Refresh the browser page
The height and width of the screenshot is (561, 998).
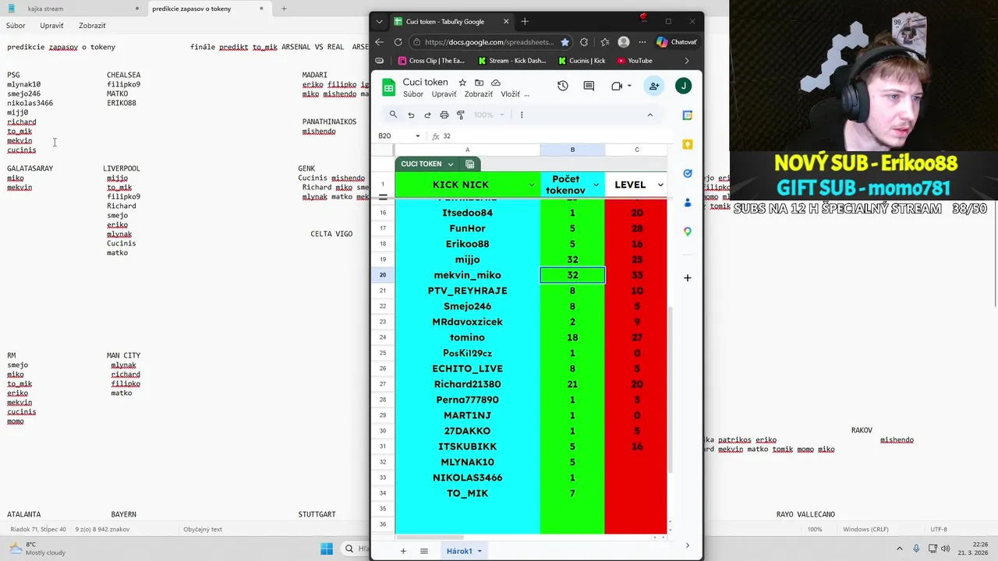tap(398, 42)
